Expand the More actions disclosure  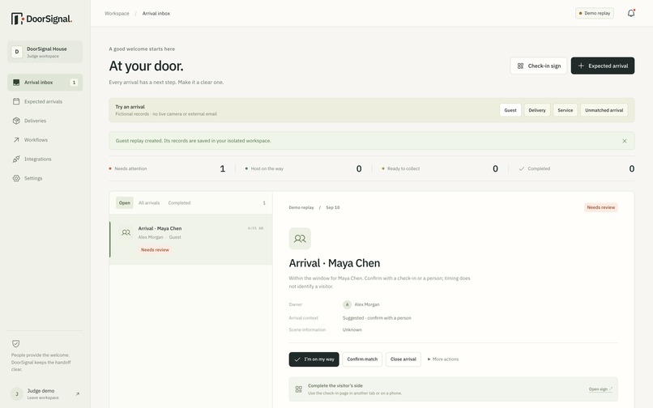(x=443, y=359)
